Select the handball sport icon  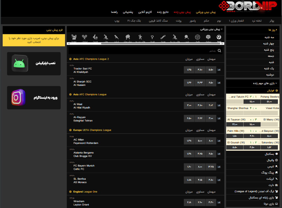163,37
